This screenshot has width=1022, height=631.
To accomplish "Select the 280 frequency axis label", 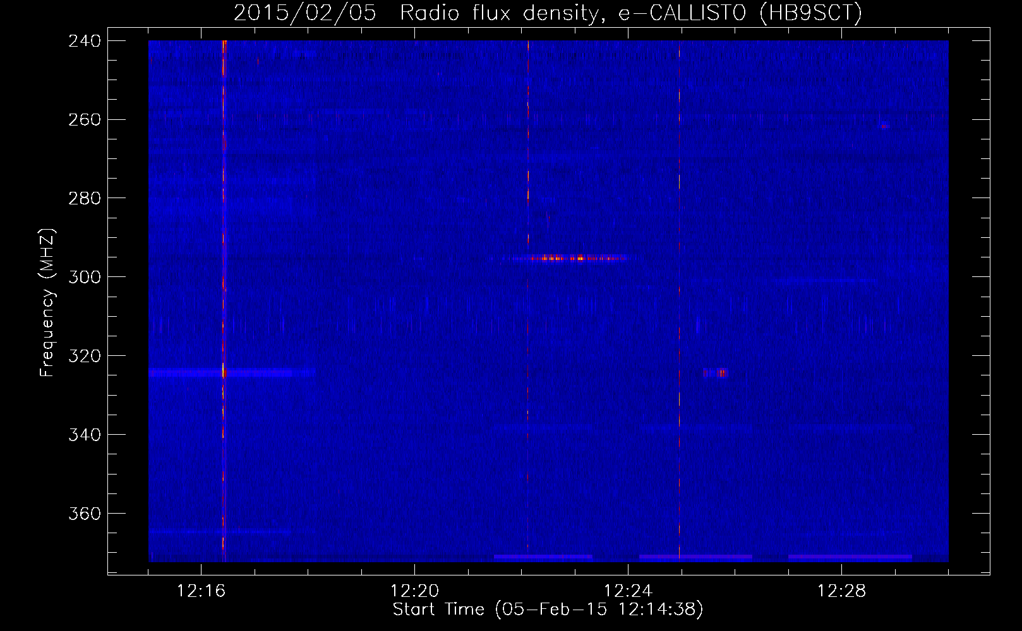I will (84, 198).
